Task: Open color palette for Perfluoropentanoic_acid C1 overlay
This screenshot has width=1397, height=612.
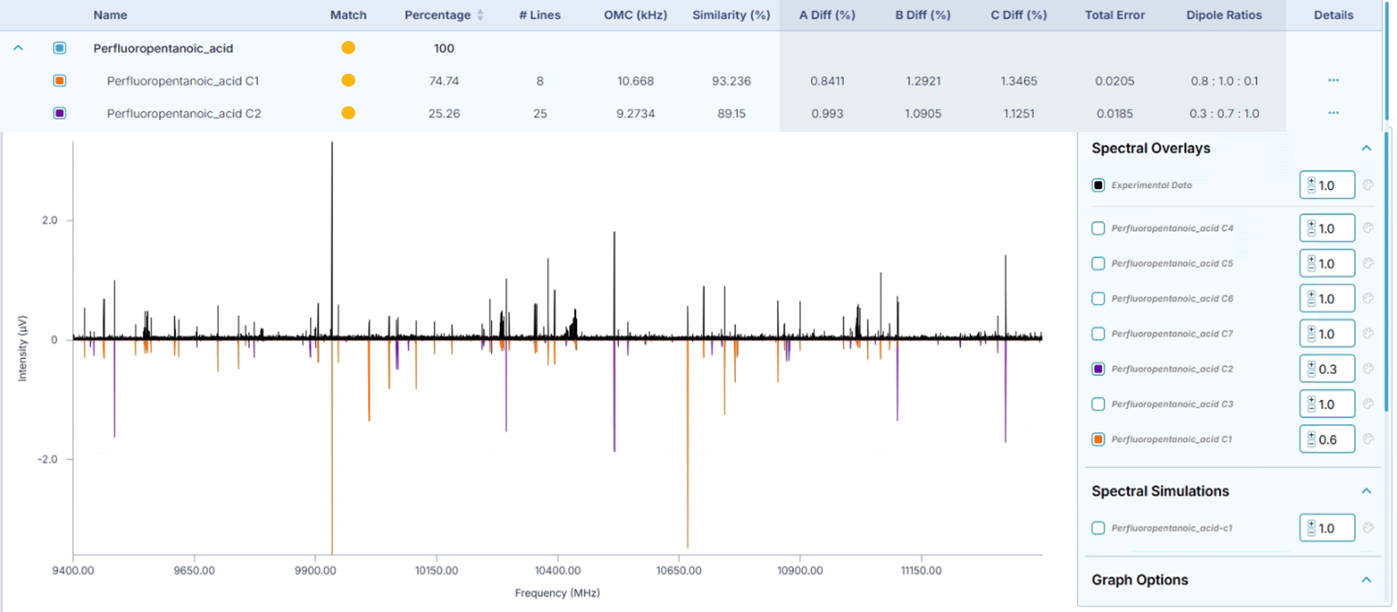Action: pos(1368,439)
